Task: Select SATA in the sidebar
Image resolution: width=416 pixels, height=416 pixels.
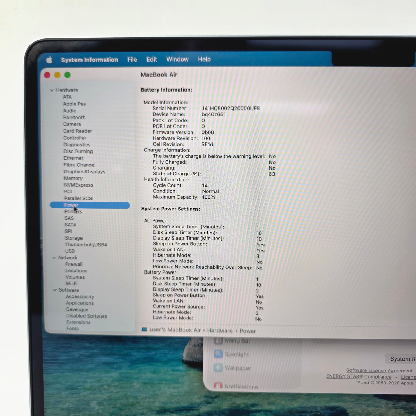Action: (70, 225)
